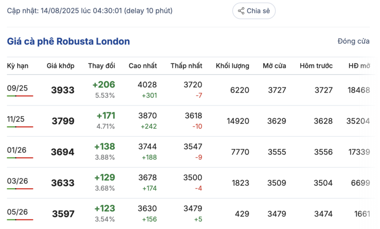
Task: Select the 09/25 contract term
Action: (17, 87)
